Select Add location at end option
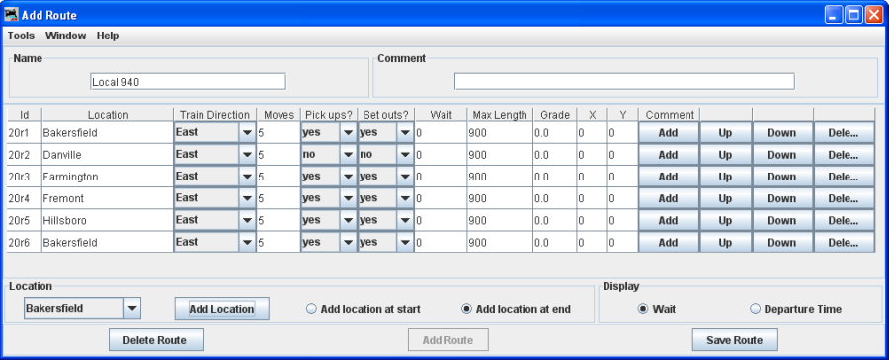This screenshot has width=889, height=360. tap(517, 309)
